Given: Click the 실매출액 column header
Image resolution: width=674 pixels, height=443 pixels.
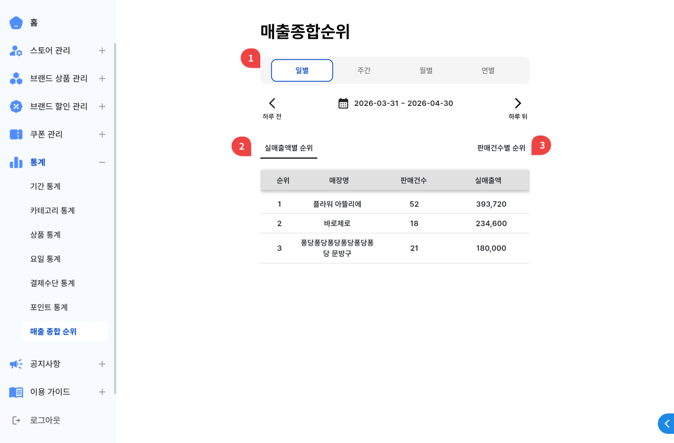Looking at the screenshot, I should (x=488, y=181).
